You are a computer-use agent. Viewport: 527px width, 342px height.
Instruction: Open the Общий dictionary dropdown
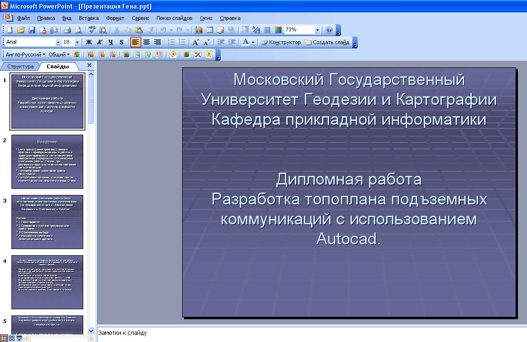pyautogui.click(x=59, y=55)
